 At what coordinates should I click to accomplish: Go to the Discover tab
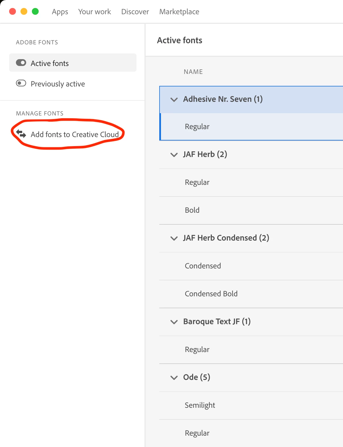pos(135,12)
